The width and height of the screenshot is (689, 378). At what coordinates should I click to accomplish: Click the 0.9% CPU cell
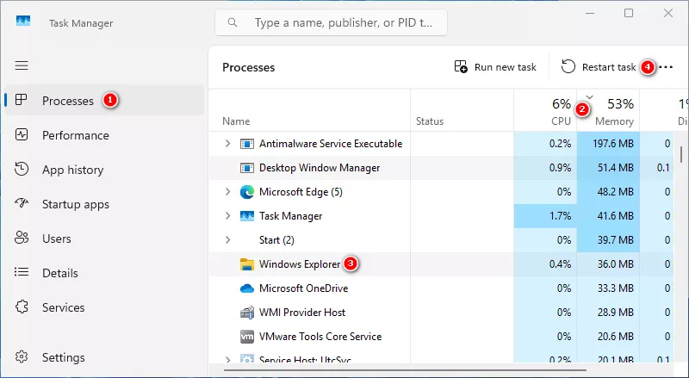pos(545,168)
